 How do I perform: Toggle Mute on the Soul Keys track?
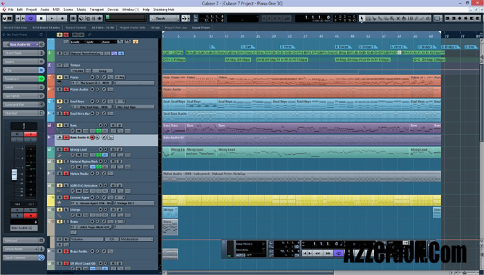(x=60, y=102)
